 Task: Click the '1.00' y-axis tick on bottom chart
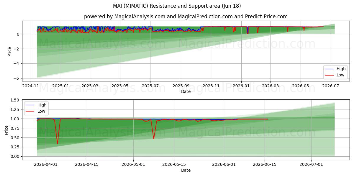tap(16, 119)
